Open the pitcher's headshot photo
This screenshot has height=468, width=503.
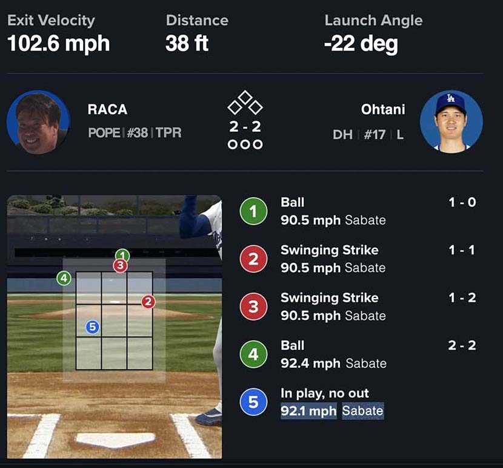(38, 122)
